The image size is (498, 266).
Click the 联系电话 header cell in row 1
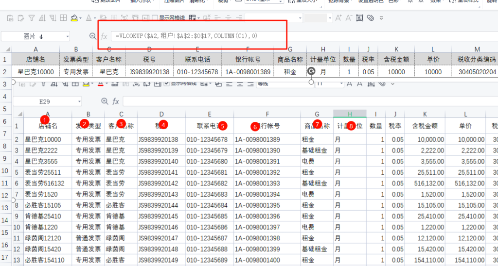click(197, 59)
